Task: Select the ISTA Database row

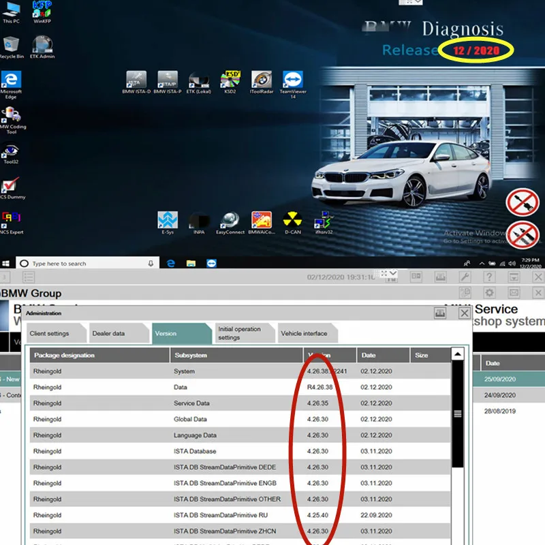Action: [x=240, y=451]
